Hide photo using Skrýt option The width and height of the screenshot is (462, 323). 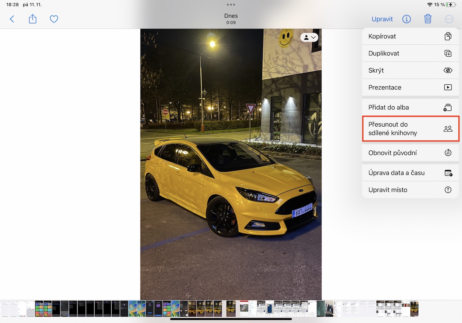(410, 70)
